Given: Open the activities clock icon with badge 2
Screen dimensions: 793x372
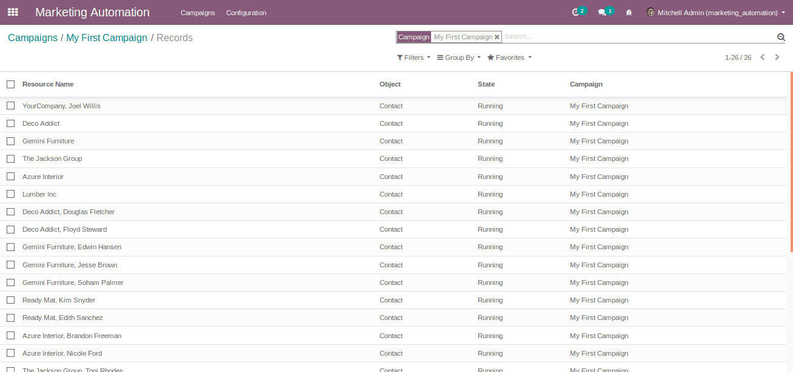Looking at the screenshot, I should [x=579, y=12].
